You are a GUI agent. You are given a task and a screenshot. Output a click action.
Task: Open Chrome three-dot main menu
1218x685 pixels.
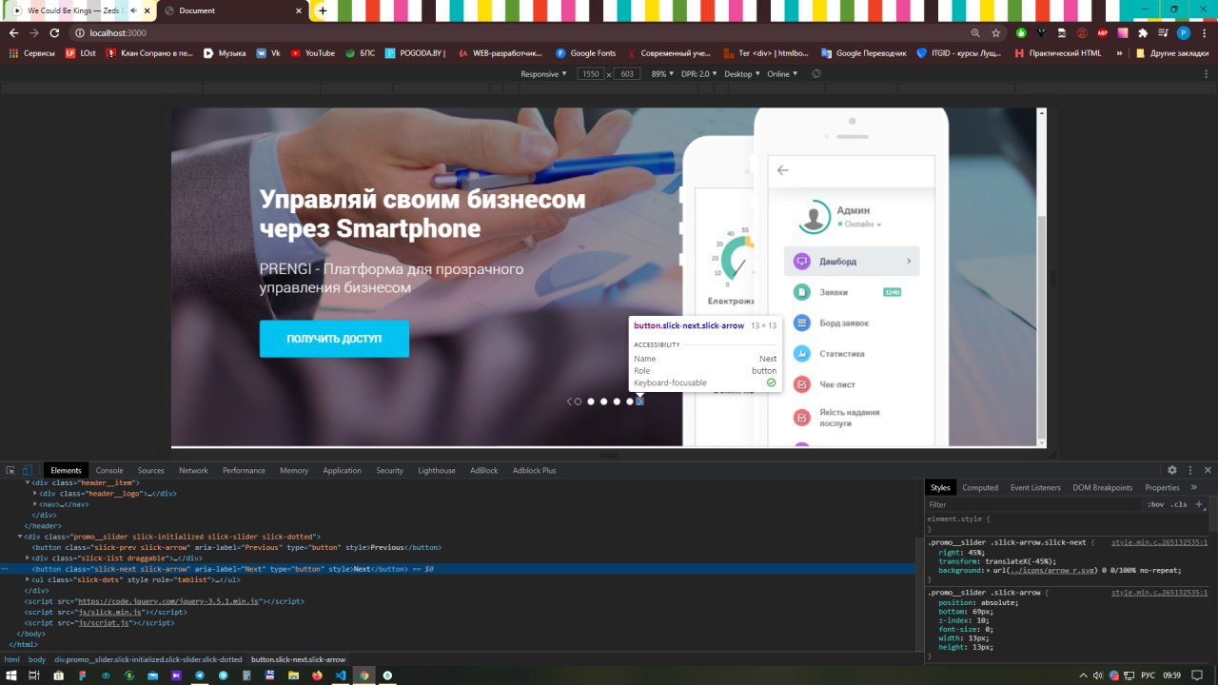pos(1204,32)
